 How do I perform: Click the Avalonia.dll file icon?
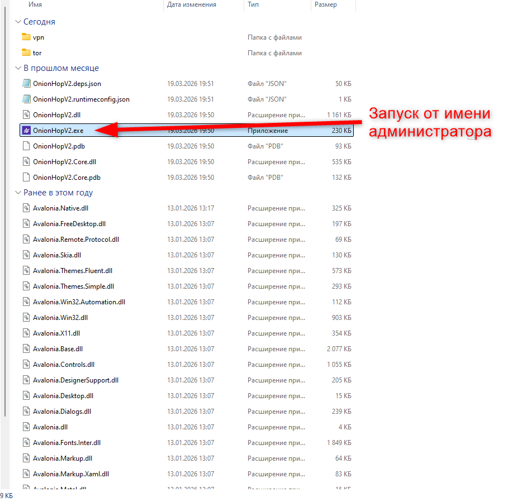tap(26, 427)
